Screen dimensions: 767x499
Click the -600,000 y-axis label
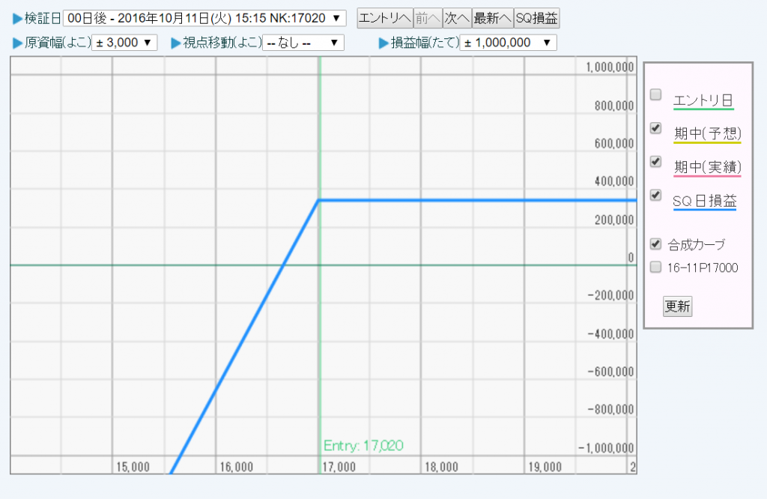point(611,372)
